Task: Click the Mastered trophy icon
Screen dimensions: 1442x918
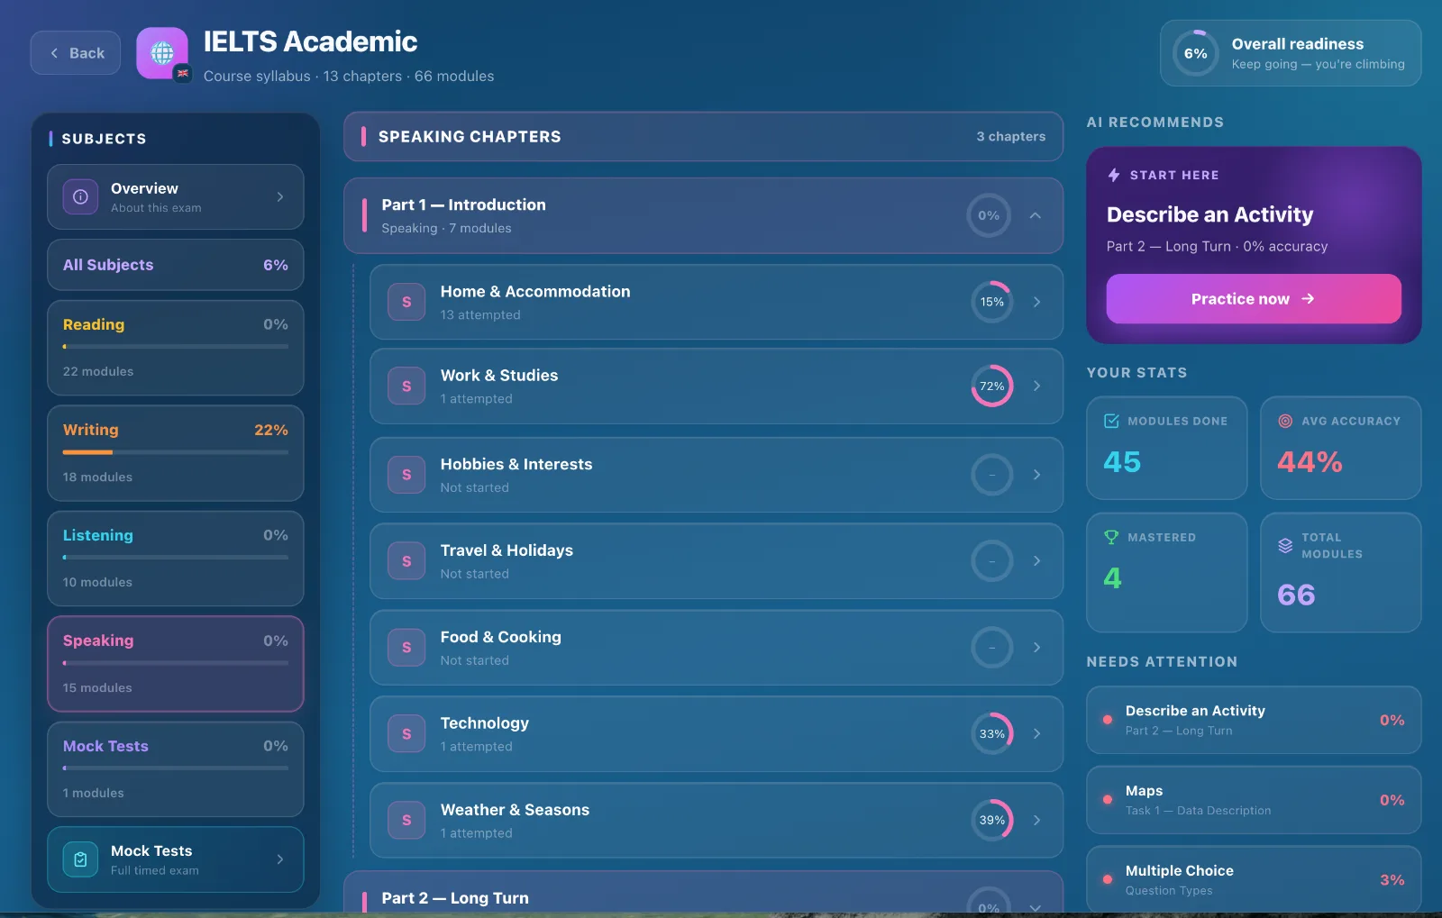Action: pos(1111,537)
